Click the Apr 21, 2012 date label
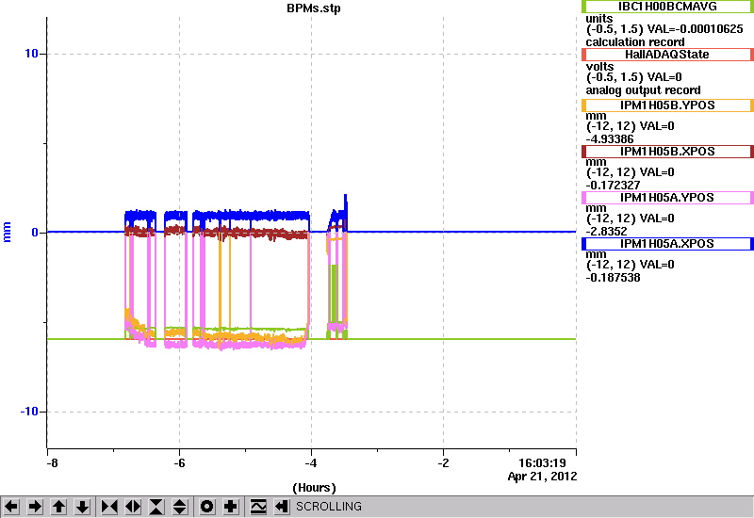The width and height of the screenshot is (754, 518). pos(543,477)
